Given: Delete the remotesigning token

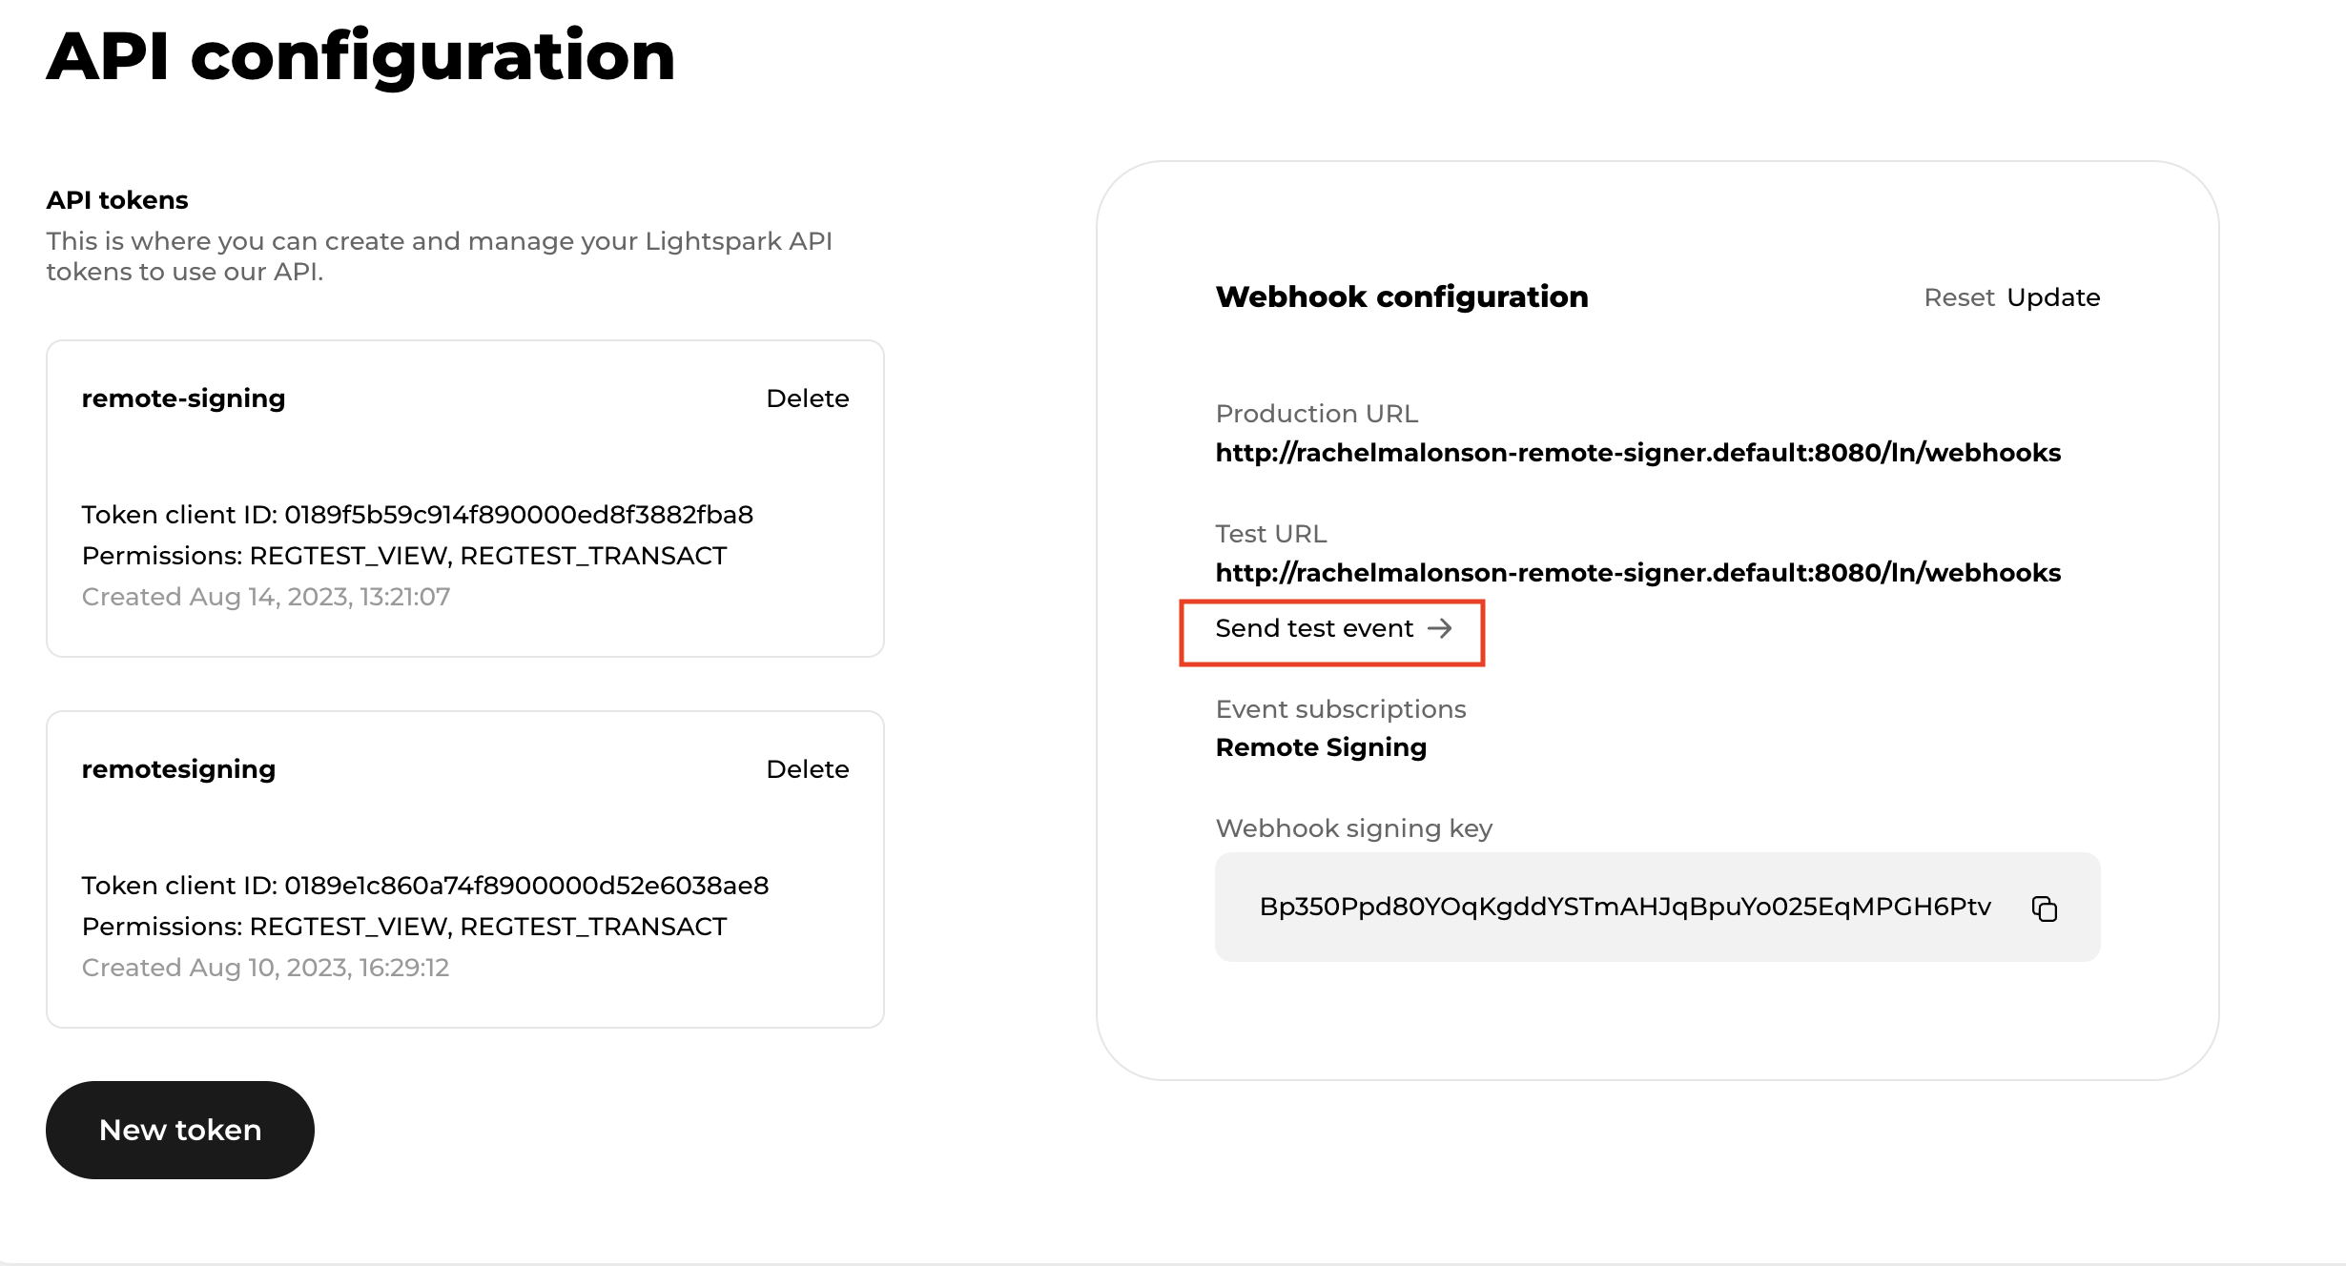Looking at the screenshot, I should pyautogui.click(x=807, y=769).
